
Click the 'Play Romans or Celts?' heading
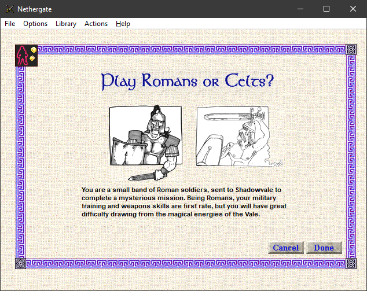[188, 82]
